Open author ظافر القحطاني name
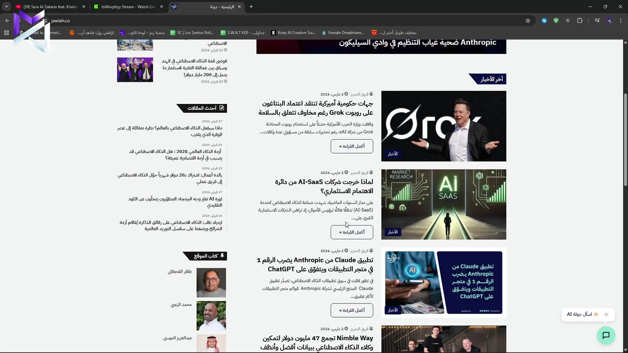 (x=180, y=271)
